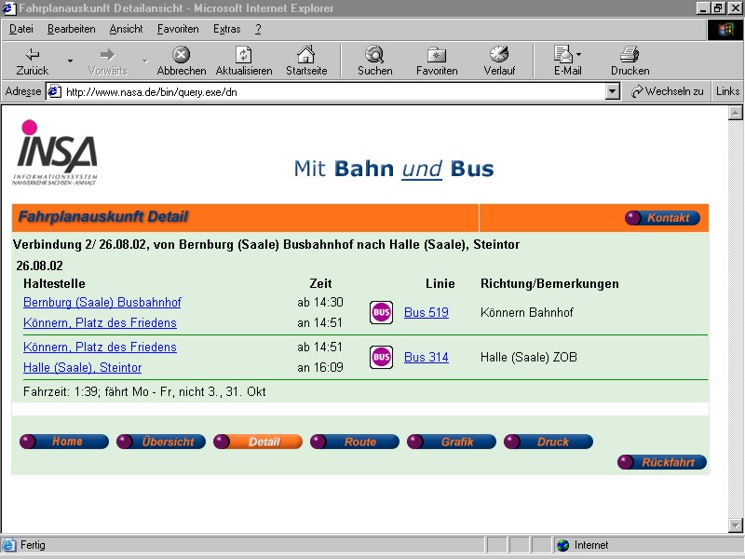The width and height of the screenshot is (745, 559).
Task: Click the E-Mail toolbar icon
Action: tap(563, 54)
